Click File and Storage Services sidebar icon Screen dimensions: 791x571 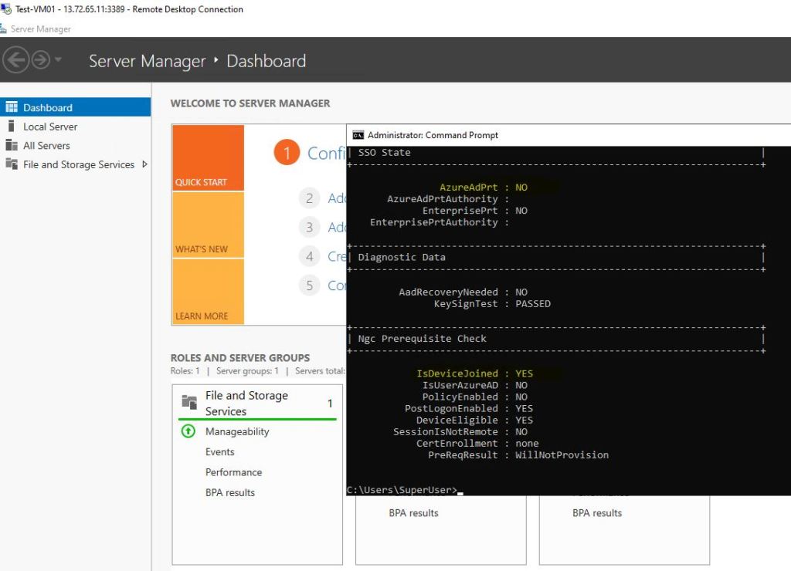11,164
